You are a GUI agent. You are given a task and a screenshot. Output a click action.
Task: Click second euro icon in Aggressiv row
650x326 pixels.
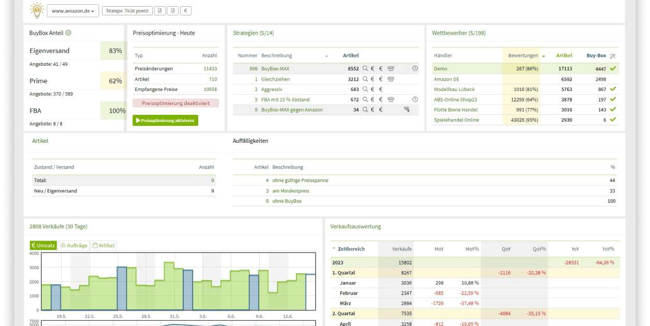pos(381,89)
